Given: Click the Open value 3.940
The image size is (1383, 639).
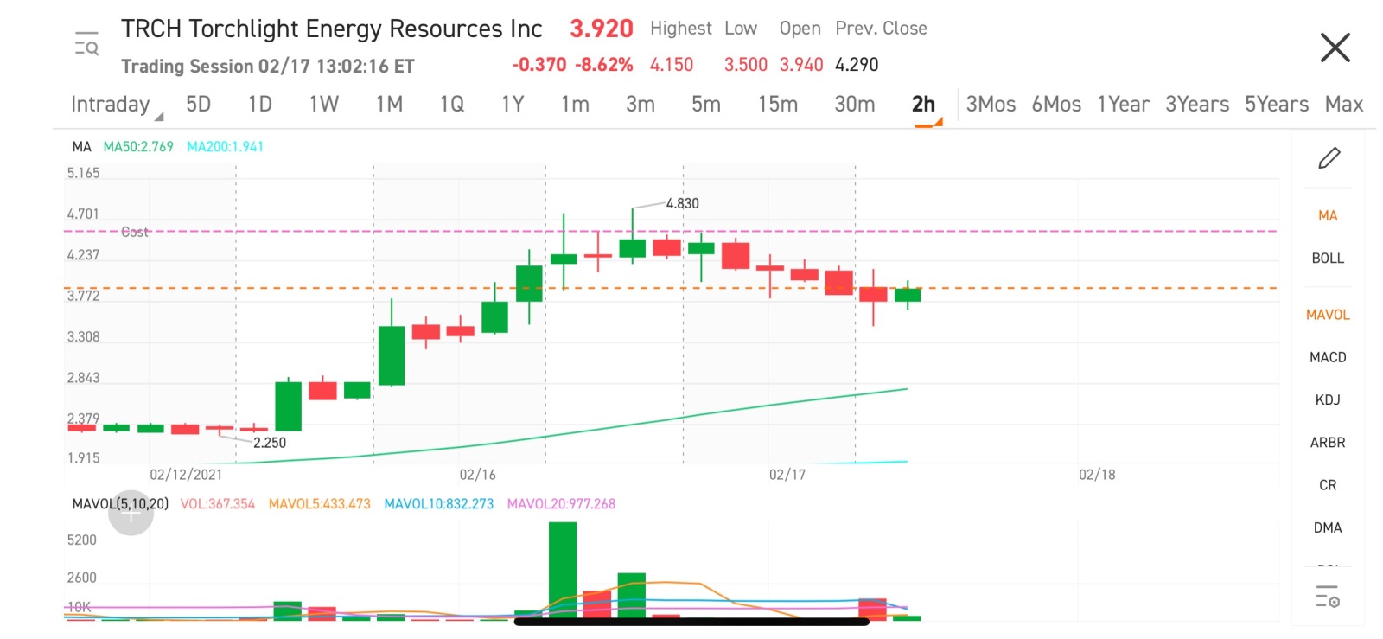Looking at the screenshot, I should [x=801, y=65].
